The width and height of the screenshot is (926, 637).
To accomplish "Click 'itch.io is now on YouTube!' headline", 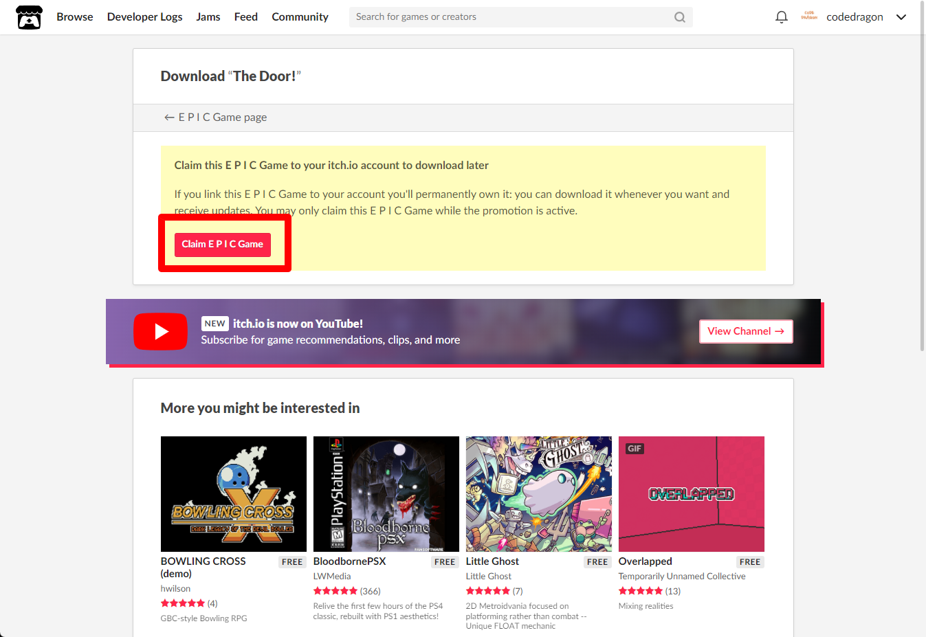I will [x=298, y=324].
